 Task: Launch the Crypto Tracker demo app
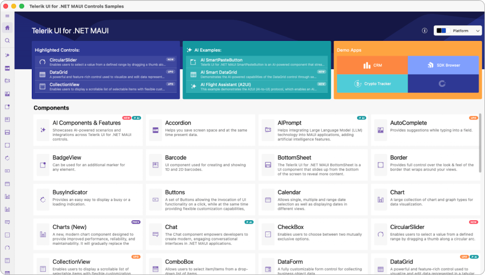click(372, 84)
